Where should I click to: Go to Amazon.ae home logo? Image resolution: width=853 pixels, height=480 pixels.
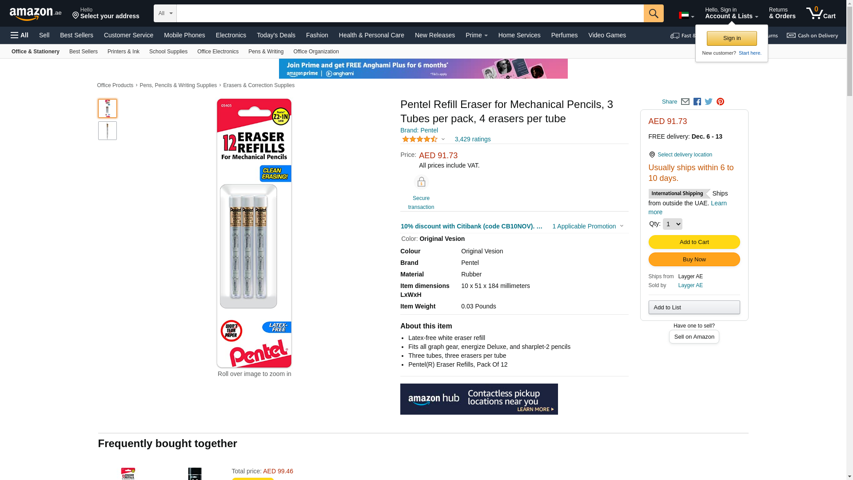pyautogui.click(x=36, y=13)
